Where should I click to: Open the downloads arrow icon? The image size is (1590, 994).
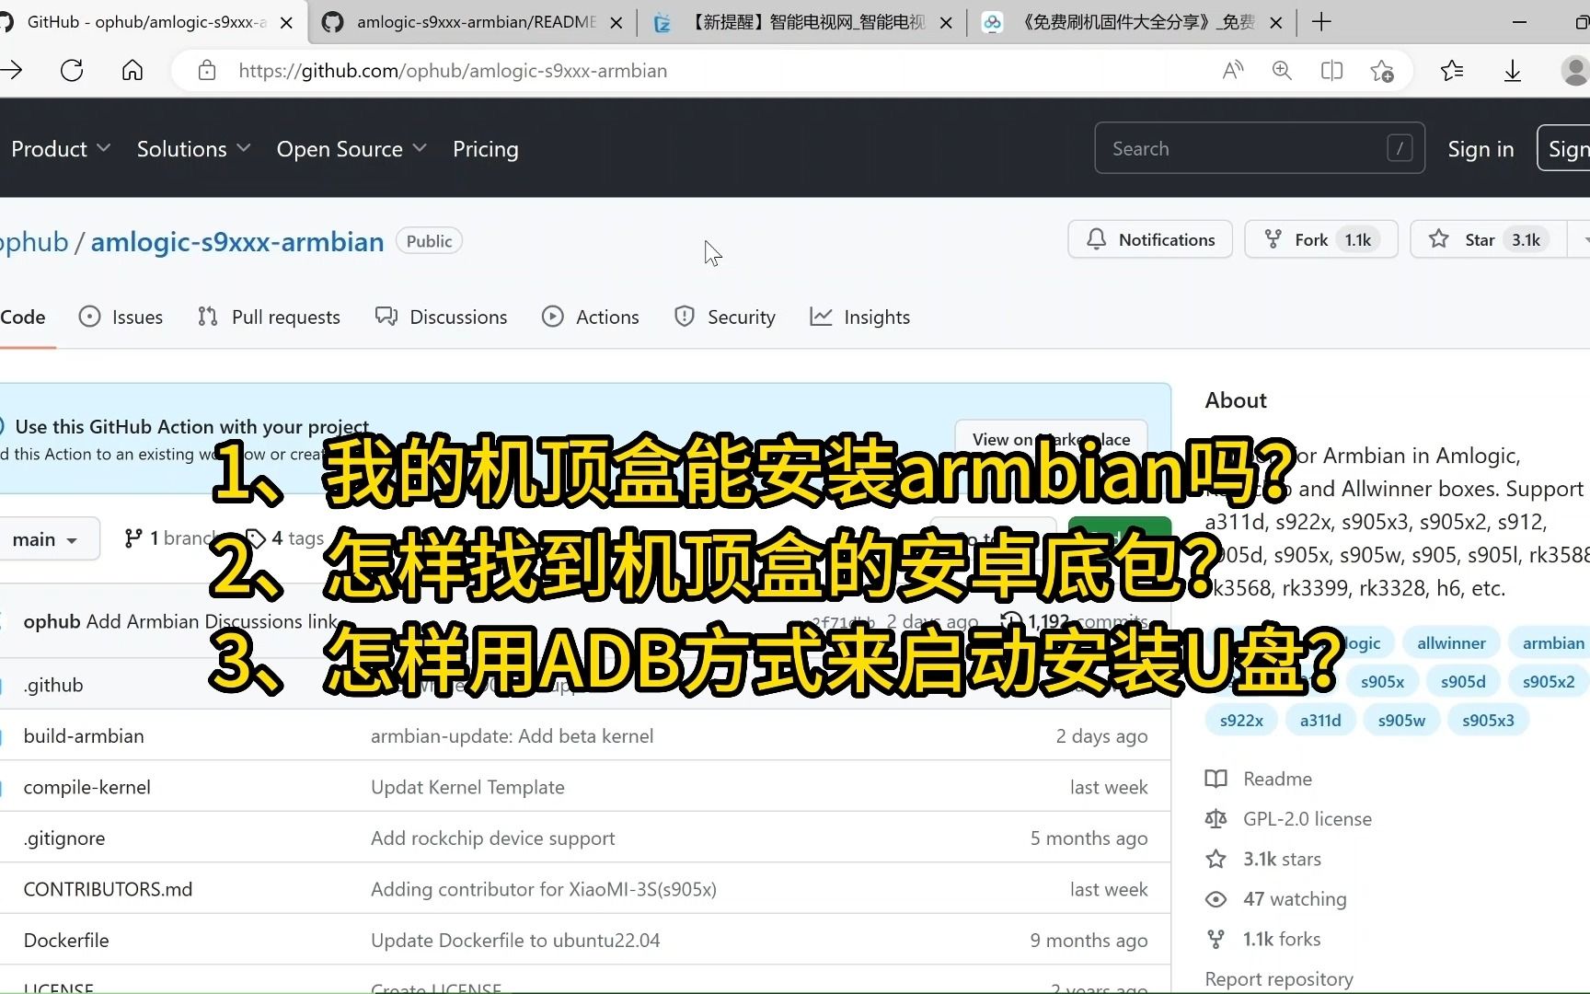[x=1513, y=71]
